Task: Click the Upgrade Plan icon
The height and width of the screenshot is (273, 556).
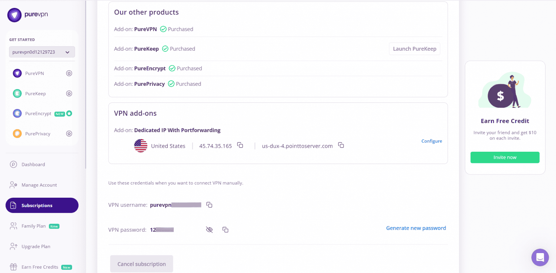Action: click(x=13, y=247)
